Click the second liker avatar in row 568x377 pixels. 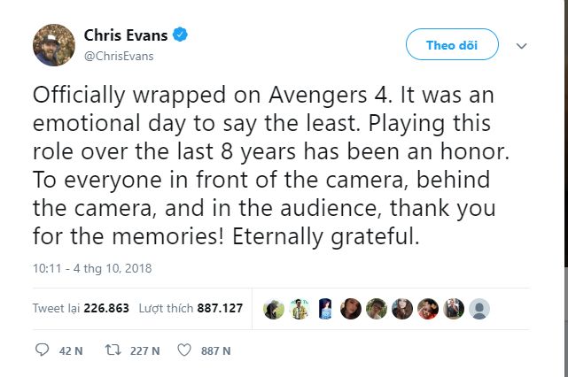click(x=299, y=309)
